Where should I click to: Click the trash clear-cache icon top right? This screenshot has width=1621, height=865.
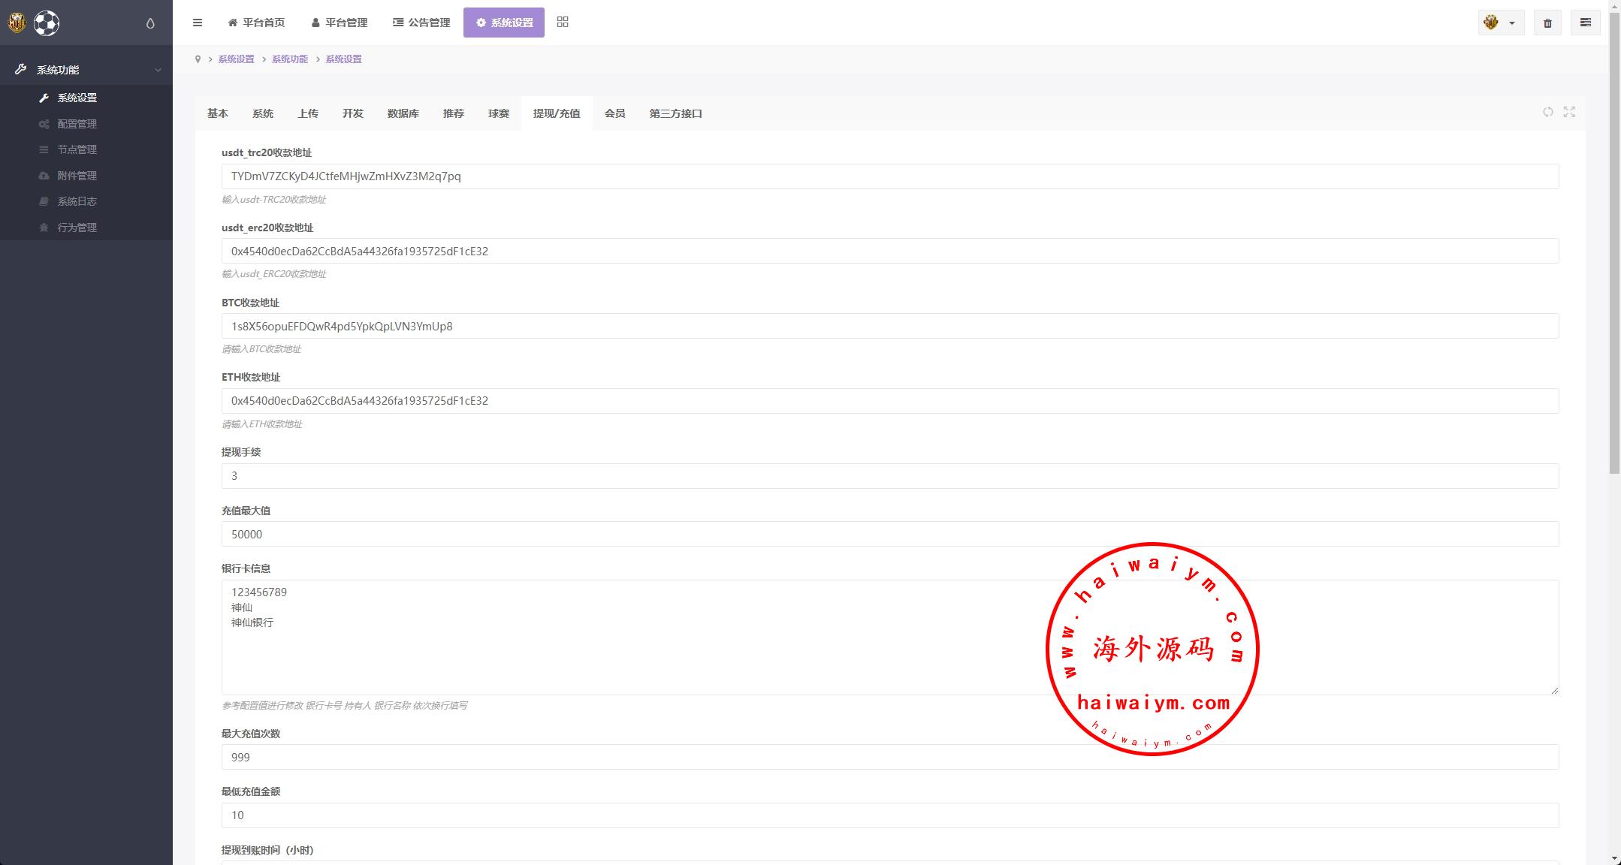tap(1547, 23)
